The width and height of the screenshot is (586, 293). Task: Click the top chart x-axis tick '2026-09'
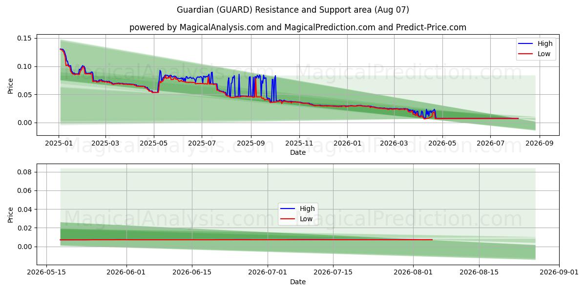(x=539, y=144)
